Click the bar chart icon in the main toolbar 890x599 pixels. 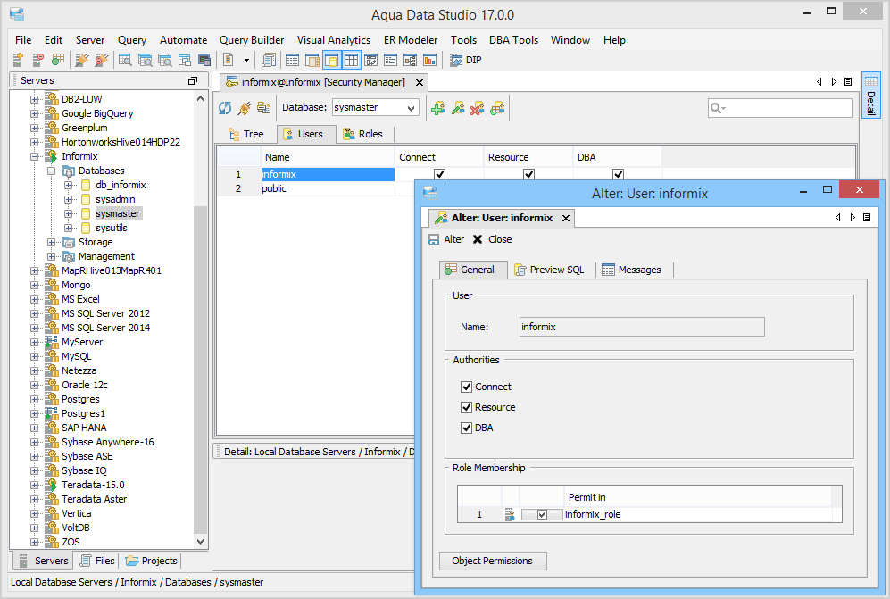click(429, 60)
